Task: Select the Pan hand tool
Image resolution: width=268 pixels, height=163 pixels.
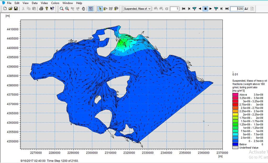Action: [83, 9]
